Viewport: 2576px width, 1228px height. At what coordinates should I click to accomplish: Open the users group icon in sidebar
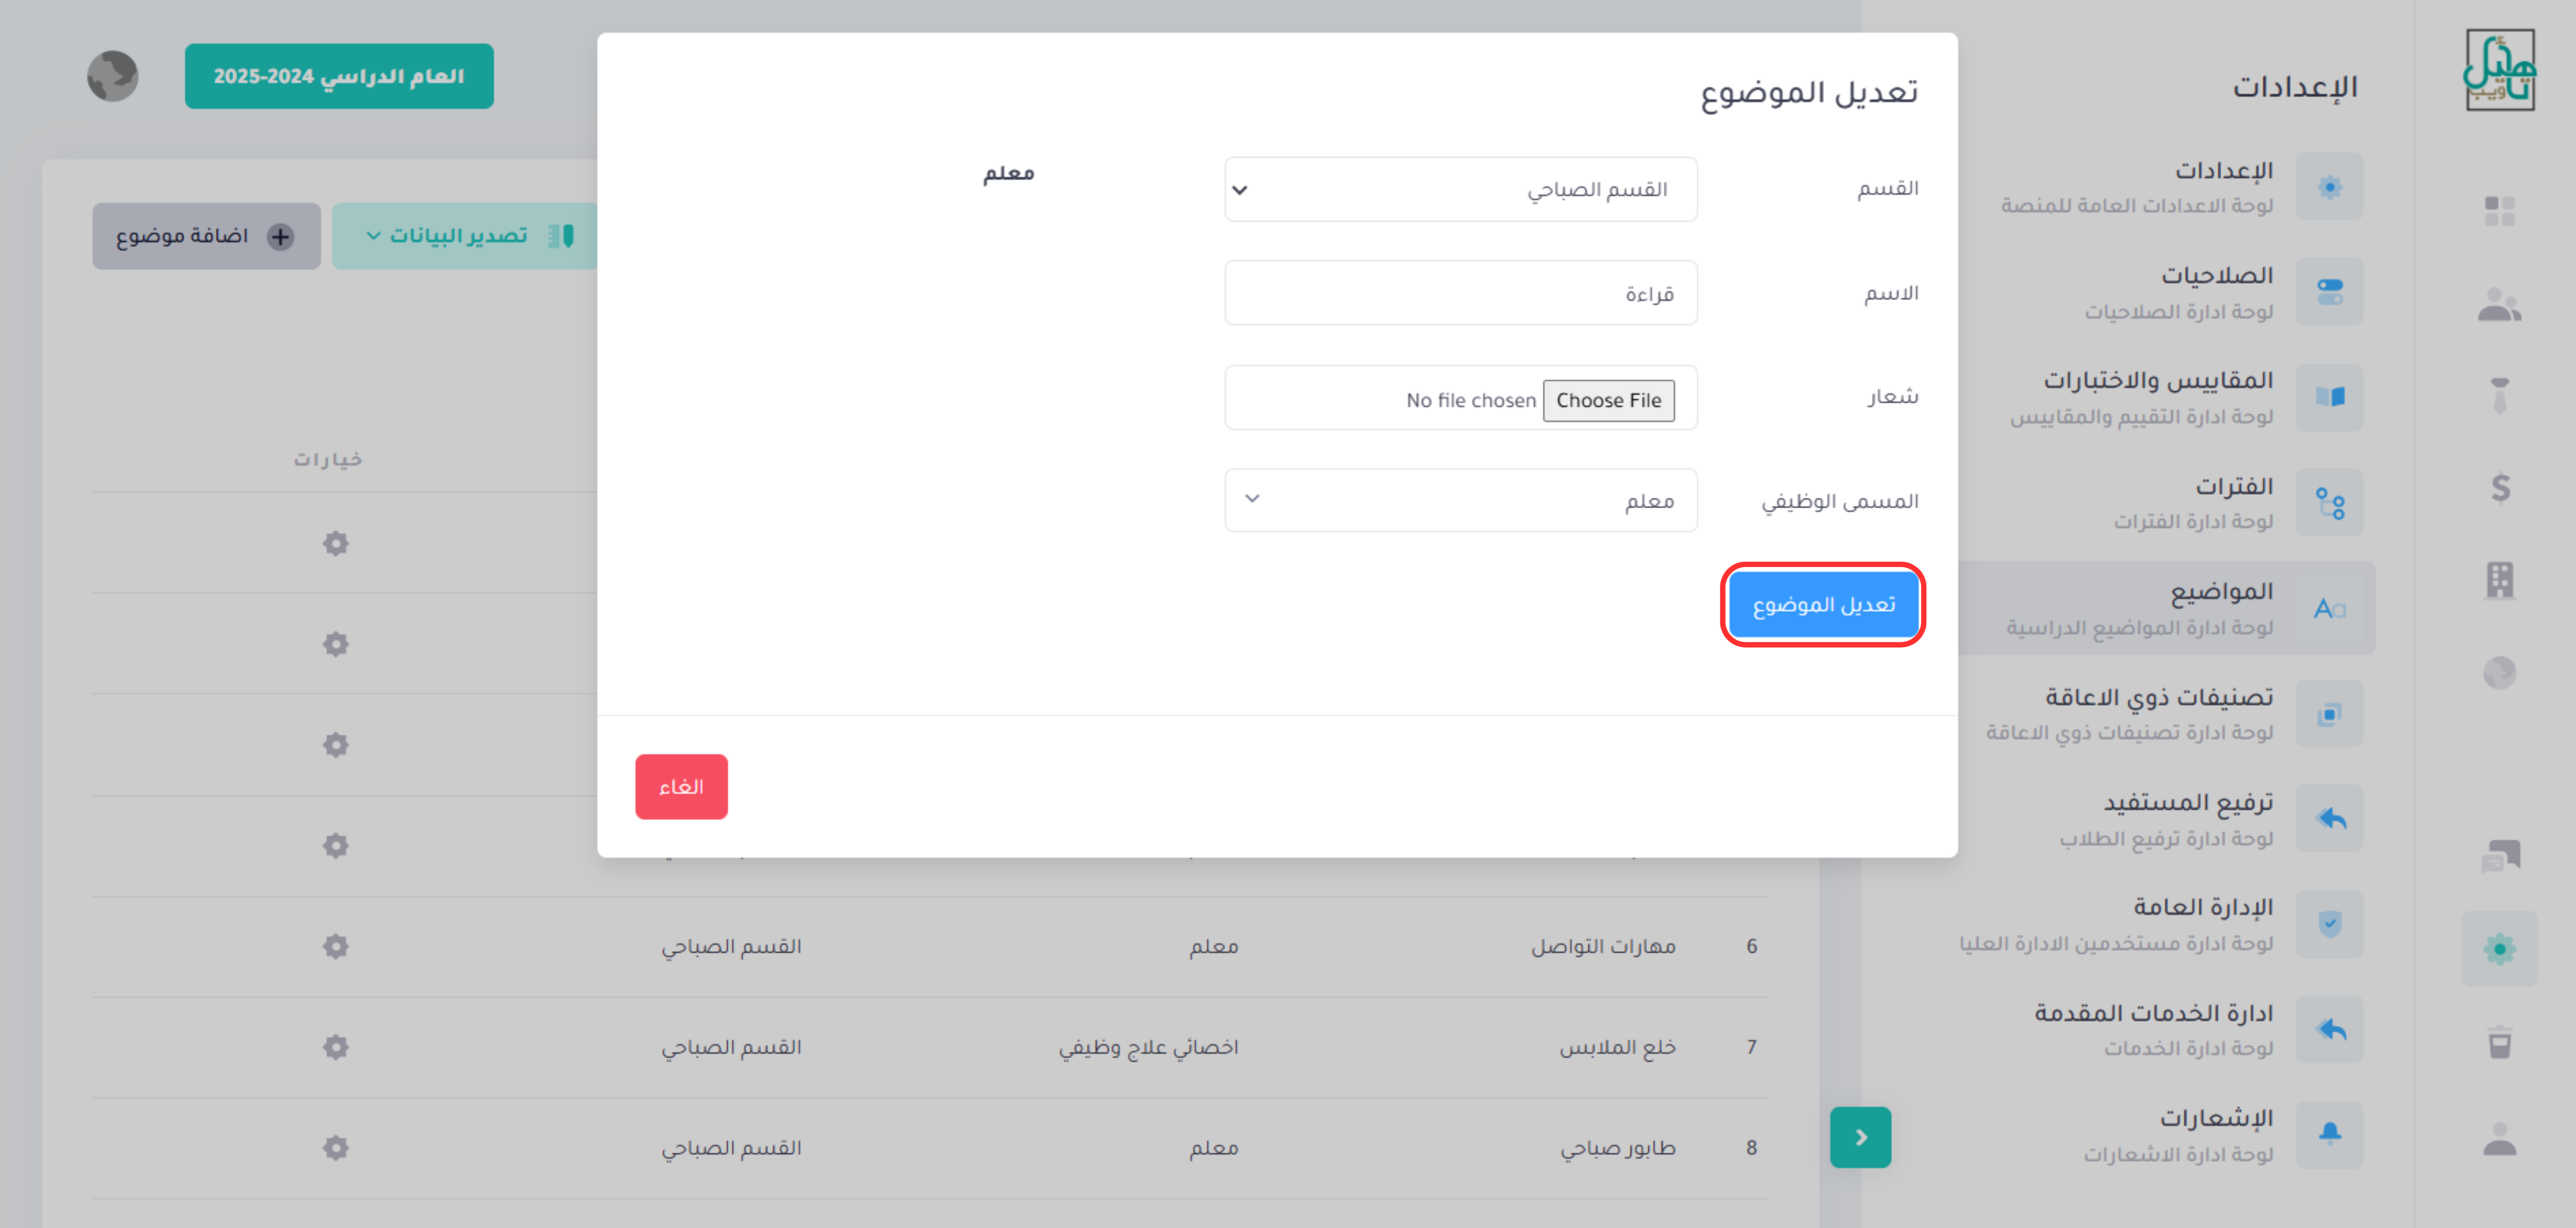[2499, 305]
